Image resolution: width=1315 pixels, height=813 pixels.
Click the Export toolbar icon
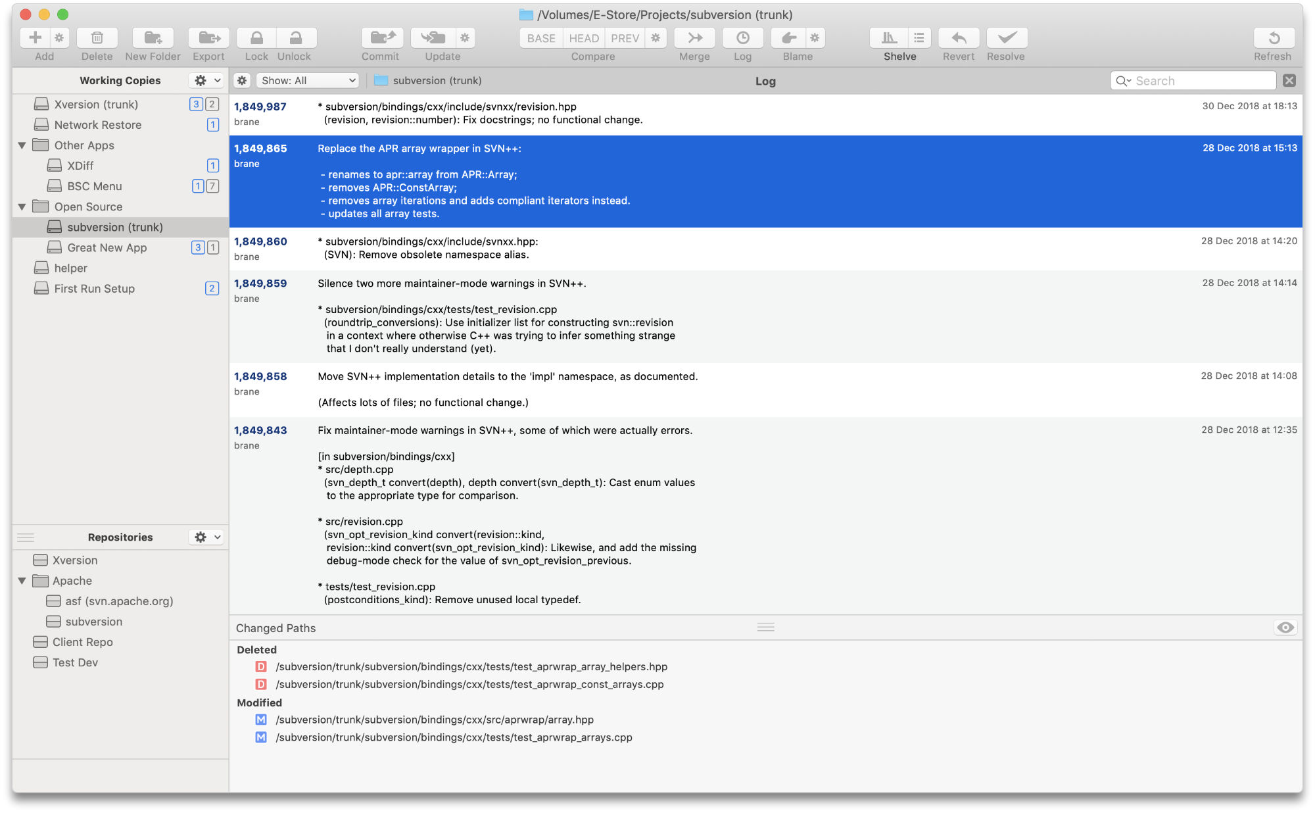[x=209, y=37]
